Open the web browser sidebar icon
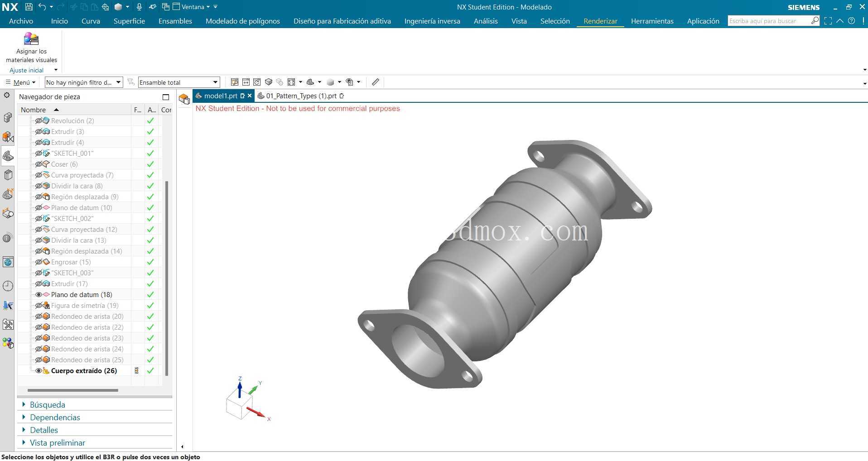This screenshot has height=461, width=868. [x=8, y=262]
